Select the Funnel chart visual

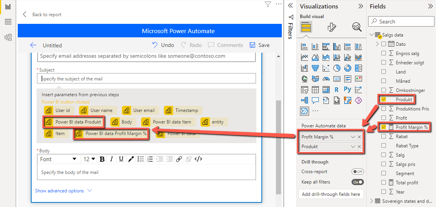click(x=315, y=68)
